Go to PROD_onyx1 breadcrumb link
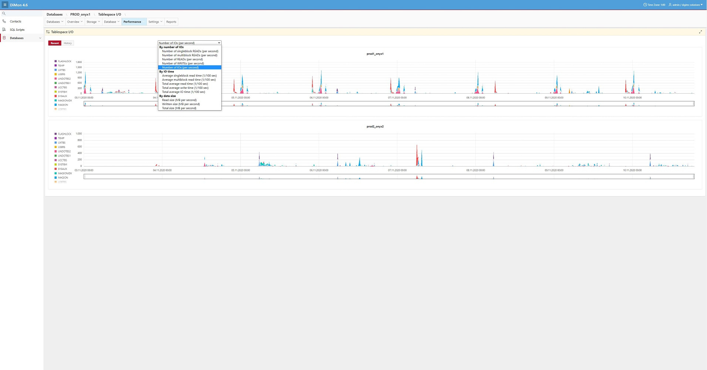 tap(80, 14)
